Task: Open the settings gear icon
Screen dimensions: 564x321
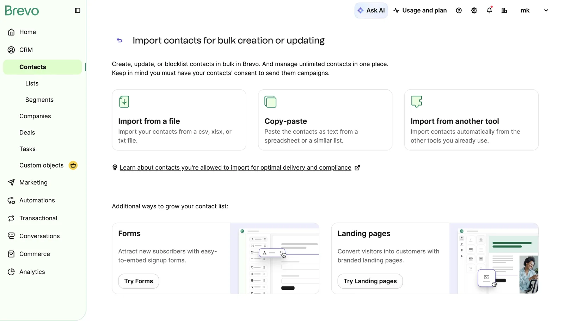Action: (x=474, y=11)
